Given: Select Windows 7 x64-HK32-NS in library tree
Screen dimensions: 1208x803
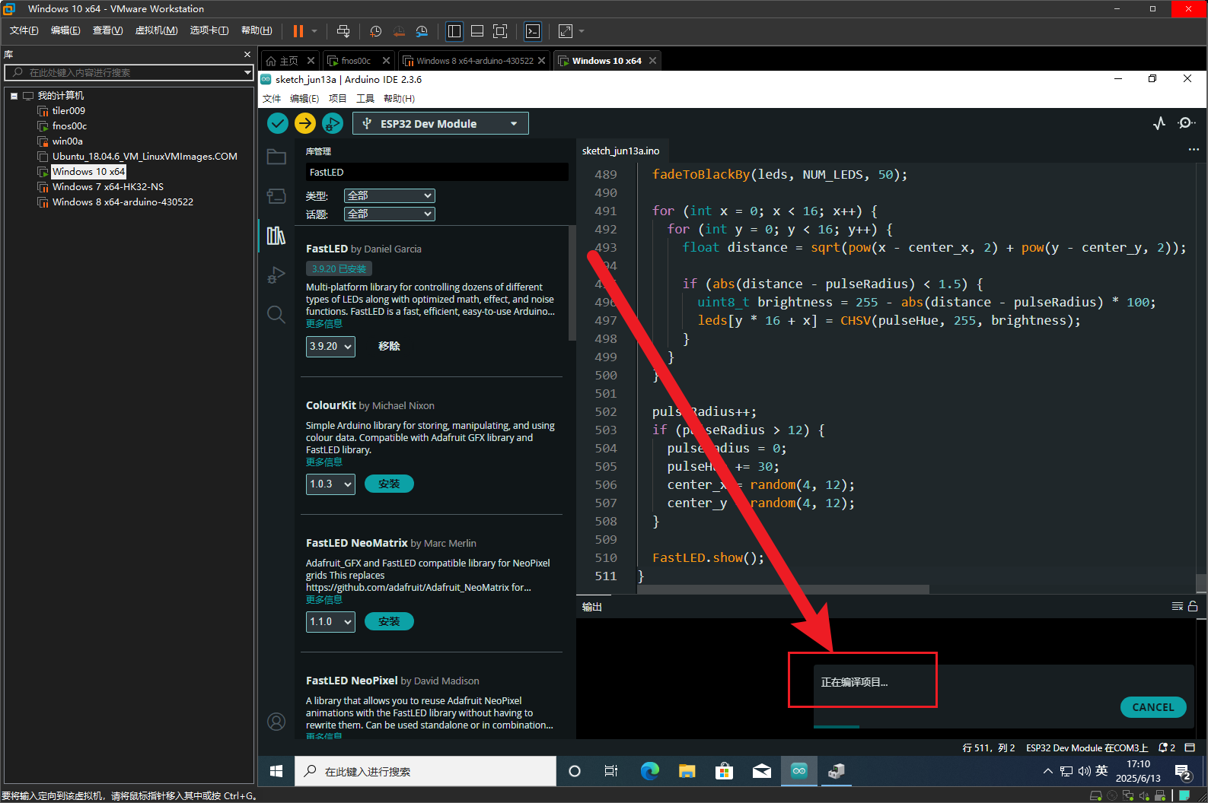Looking at the screenshot, I should pos(108,187).
